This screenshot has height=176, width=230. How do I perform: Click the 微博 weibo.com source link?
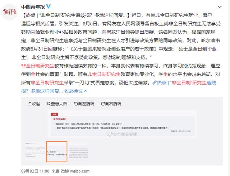pyautogui.click(x=75, y=171)
